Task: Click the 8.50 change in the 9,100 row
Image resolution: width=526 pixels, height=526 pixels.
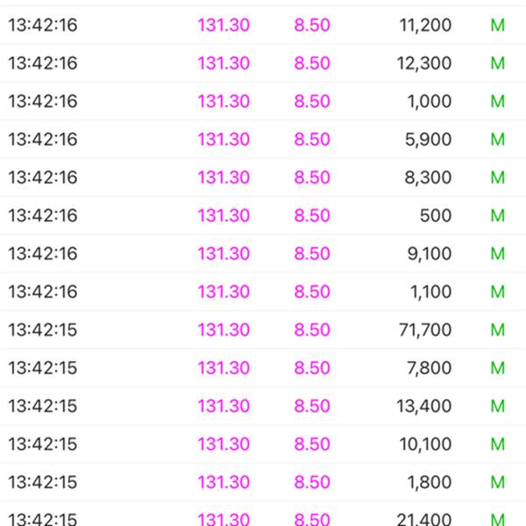Action: point(312,254)
